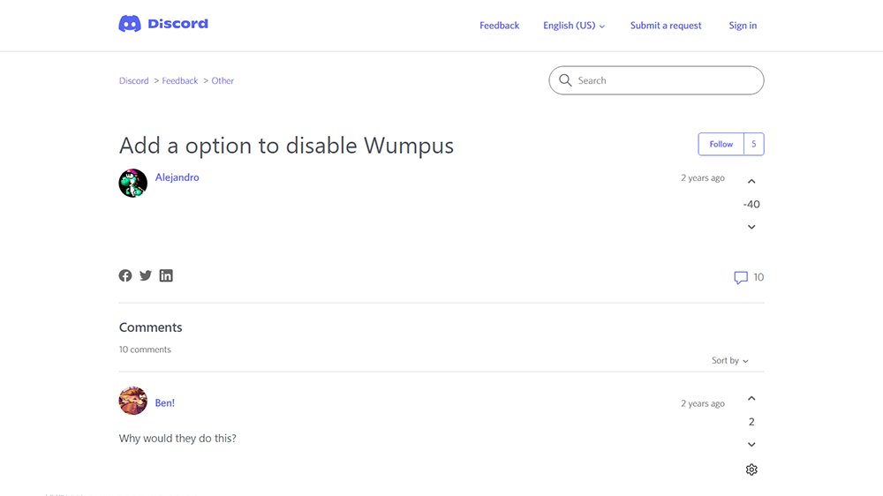This screenshot has height=496, width=883.
Task: Click Ben!'s avatar image
Action: [x=133, y=401]
